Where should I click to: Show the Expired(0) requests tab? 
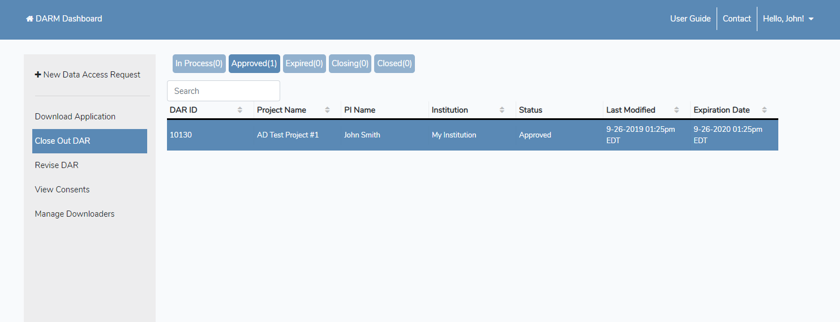(304, 63)
